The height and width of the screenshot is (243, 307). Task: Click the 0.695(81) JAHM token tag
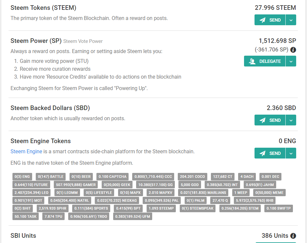260,185
